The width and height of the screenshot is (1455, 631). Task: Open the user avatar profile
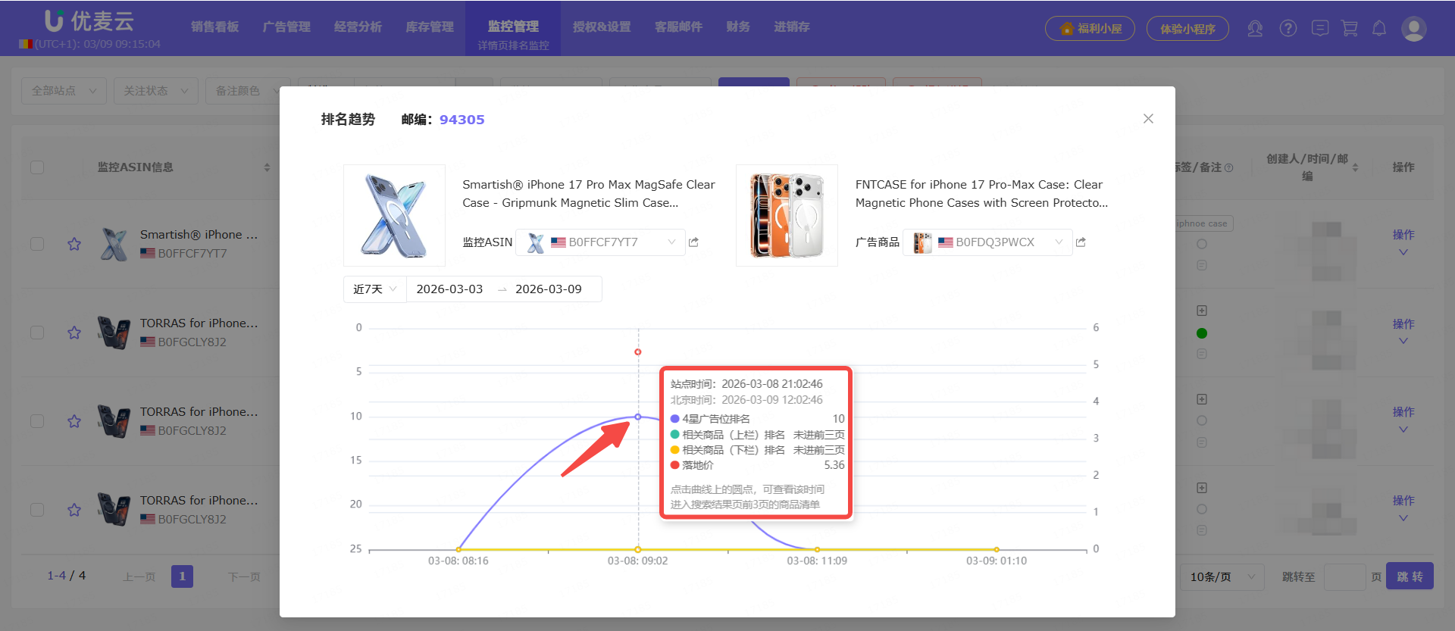(x=1413, y=29)
